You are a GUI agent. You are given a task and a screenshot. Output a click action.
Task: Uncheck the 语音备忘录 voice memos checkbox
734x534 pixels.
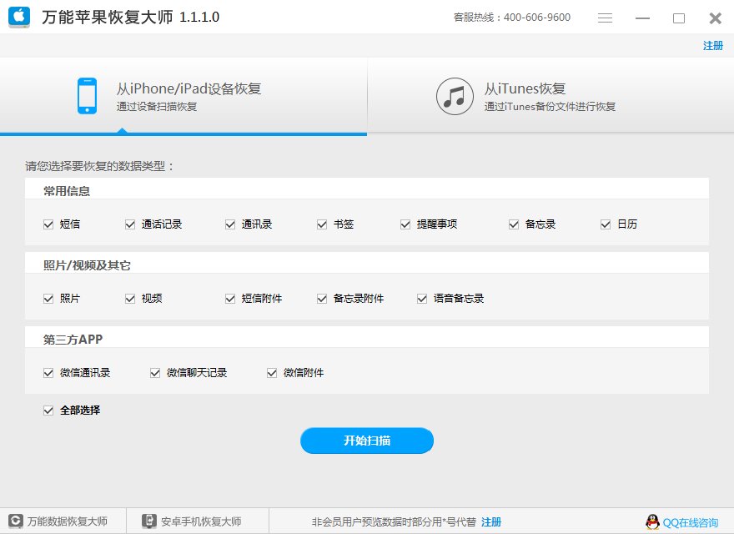(422, 298)
